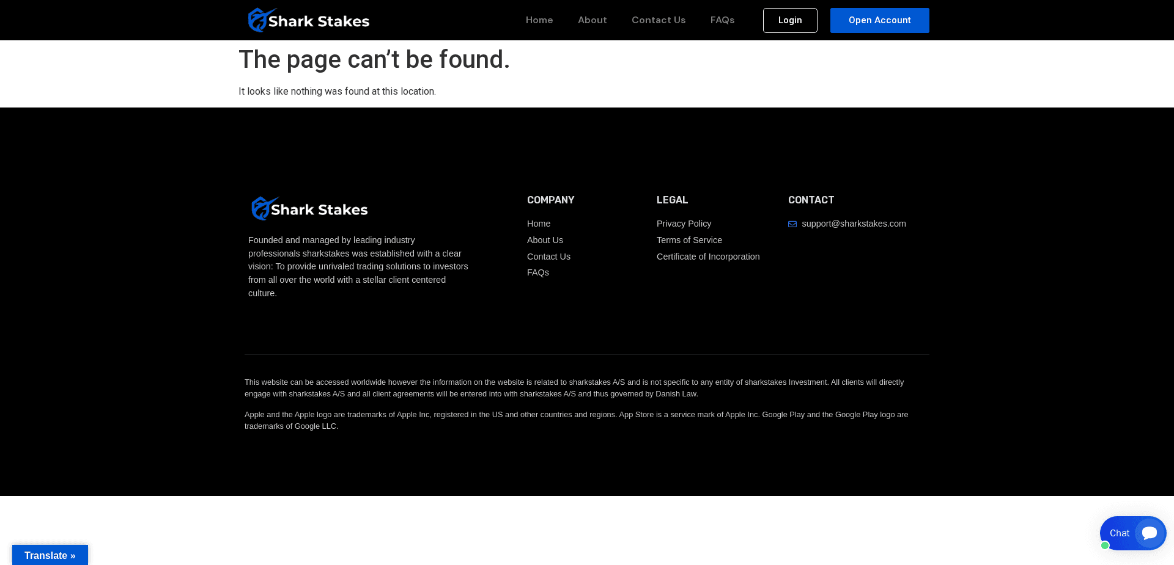Click the Login button
Image resolution: width=1174 pixels, height=565 pixels.
(x=790, y=20)
